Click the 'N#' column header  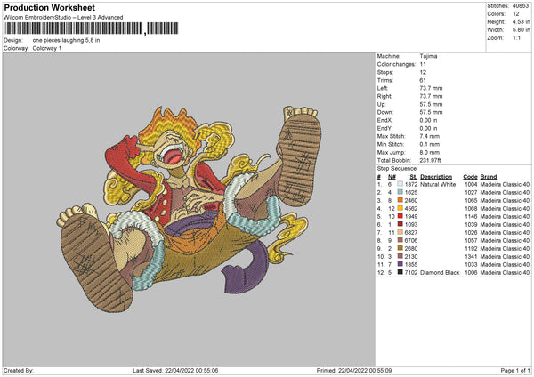[x=392, y=177]
